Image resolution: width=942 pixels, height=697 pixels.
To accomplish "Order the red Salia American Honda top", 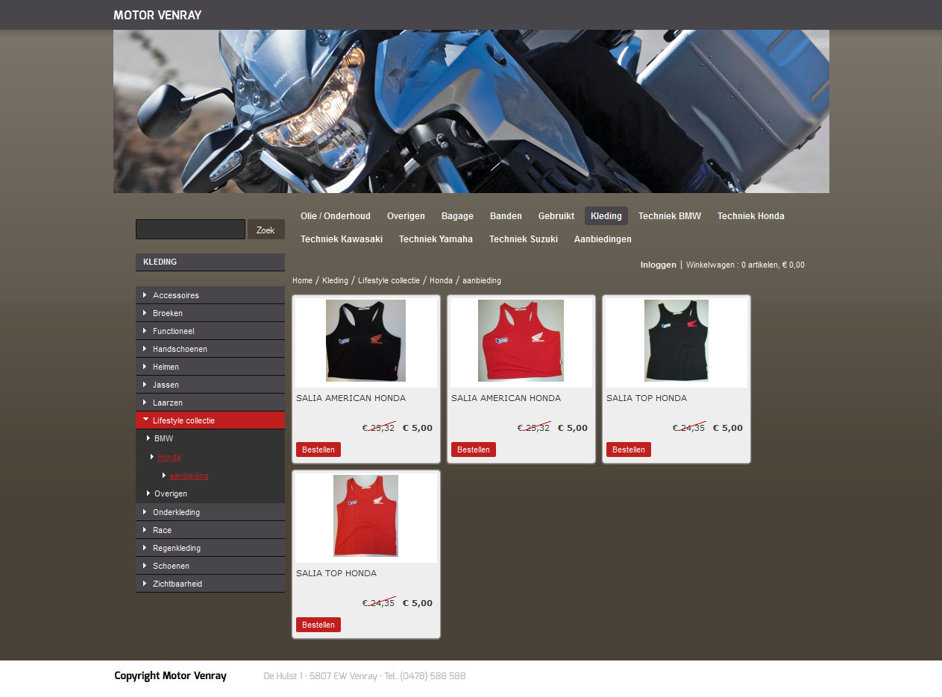I will coord(474,450).
